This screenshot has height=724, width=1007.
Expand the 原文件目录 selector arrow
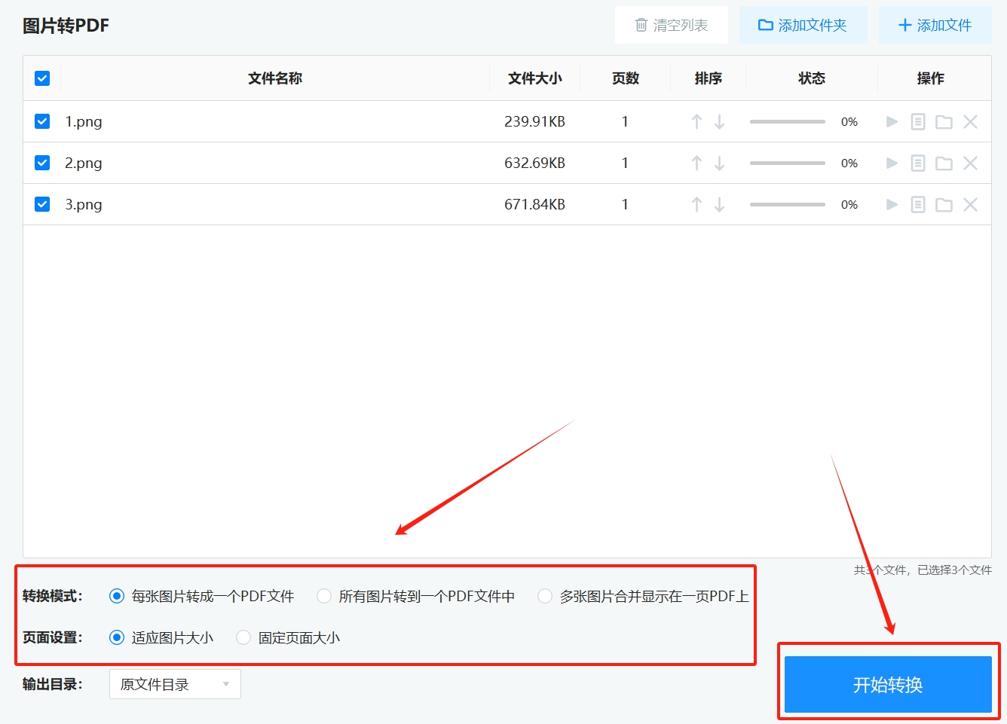225,684
